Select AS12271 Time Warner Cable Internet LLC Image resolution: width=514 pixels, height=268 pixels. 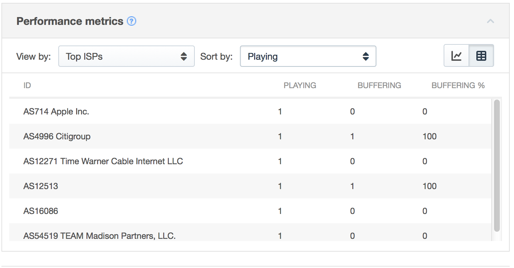coord(250,161)
